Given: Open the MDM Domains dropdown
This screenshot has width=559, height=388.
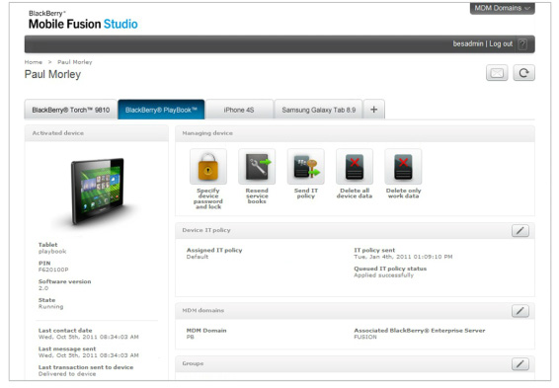Looking at the screenshot, I should (x=502, y=8).
